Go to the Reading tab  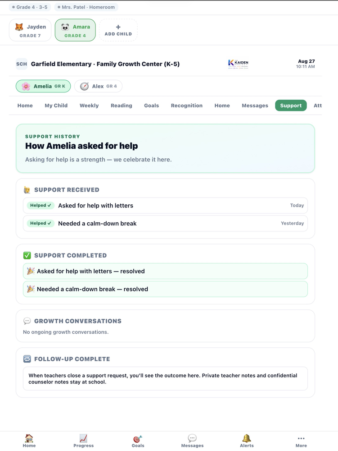tap(122, 105)
